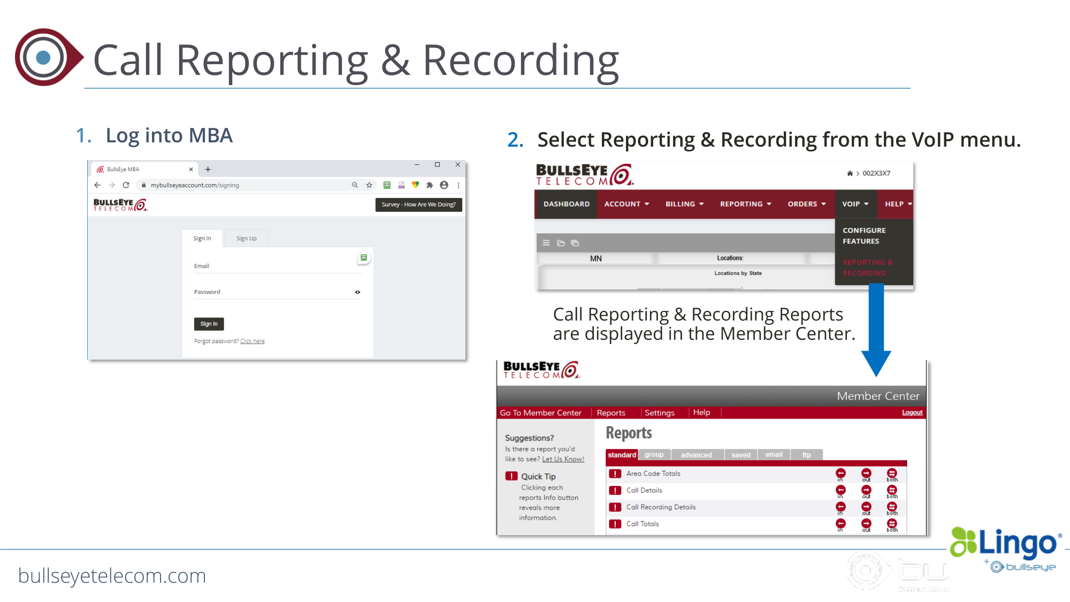Switch to the Sign Up tab
This screenshot has height=602, width=1070.
pos(247,239)
